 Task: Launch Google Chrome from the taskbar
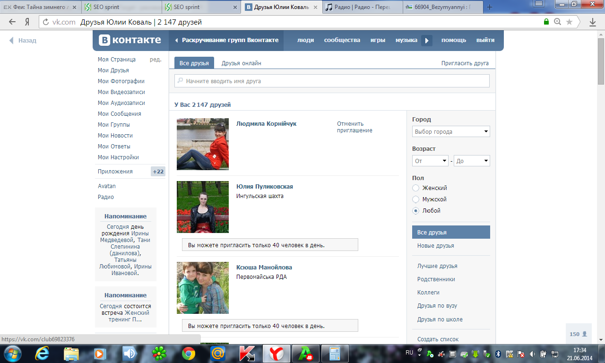coord(189,353)
